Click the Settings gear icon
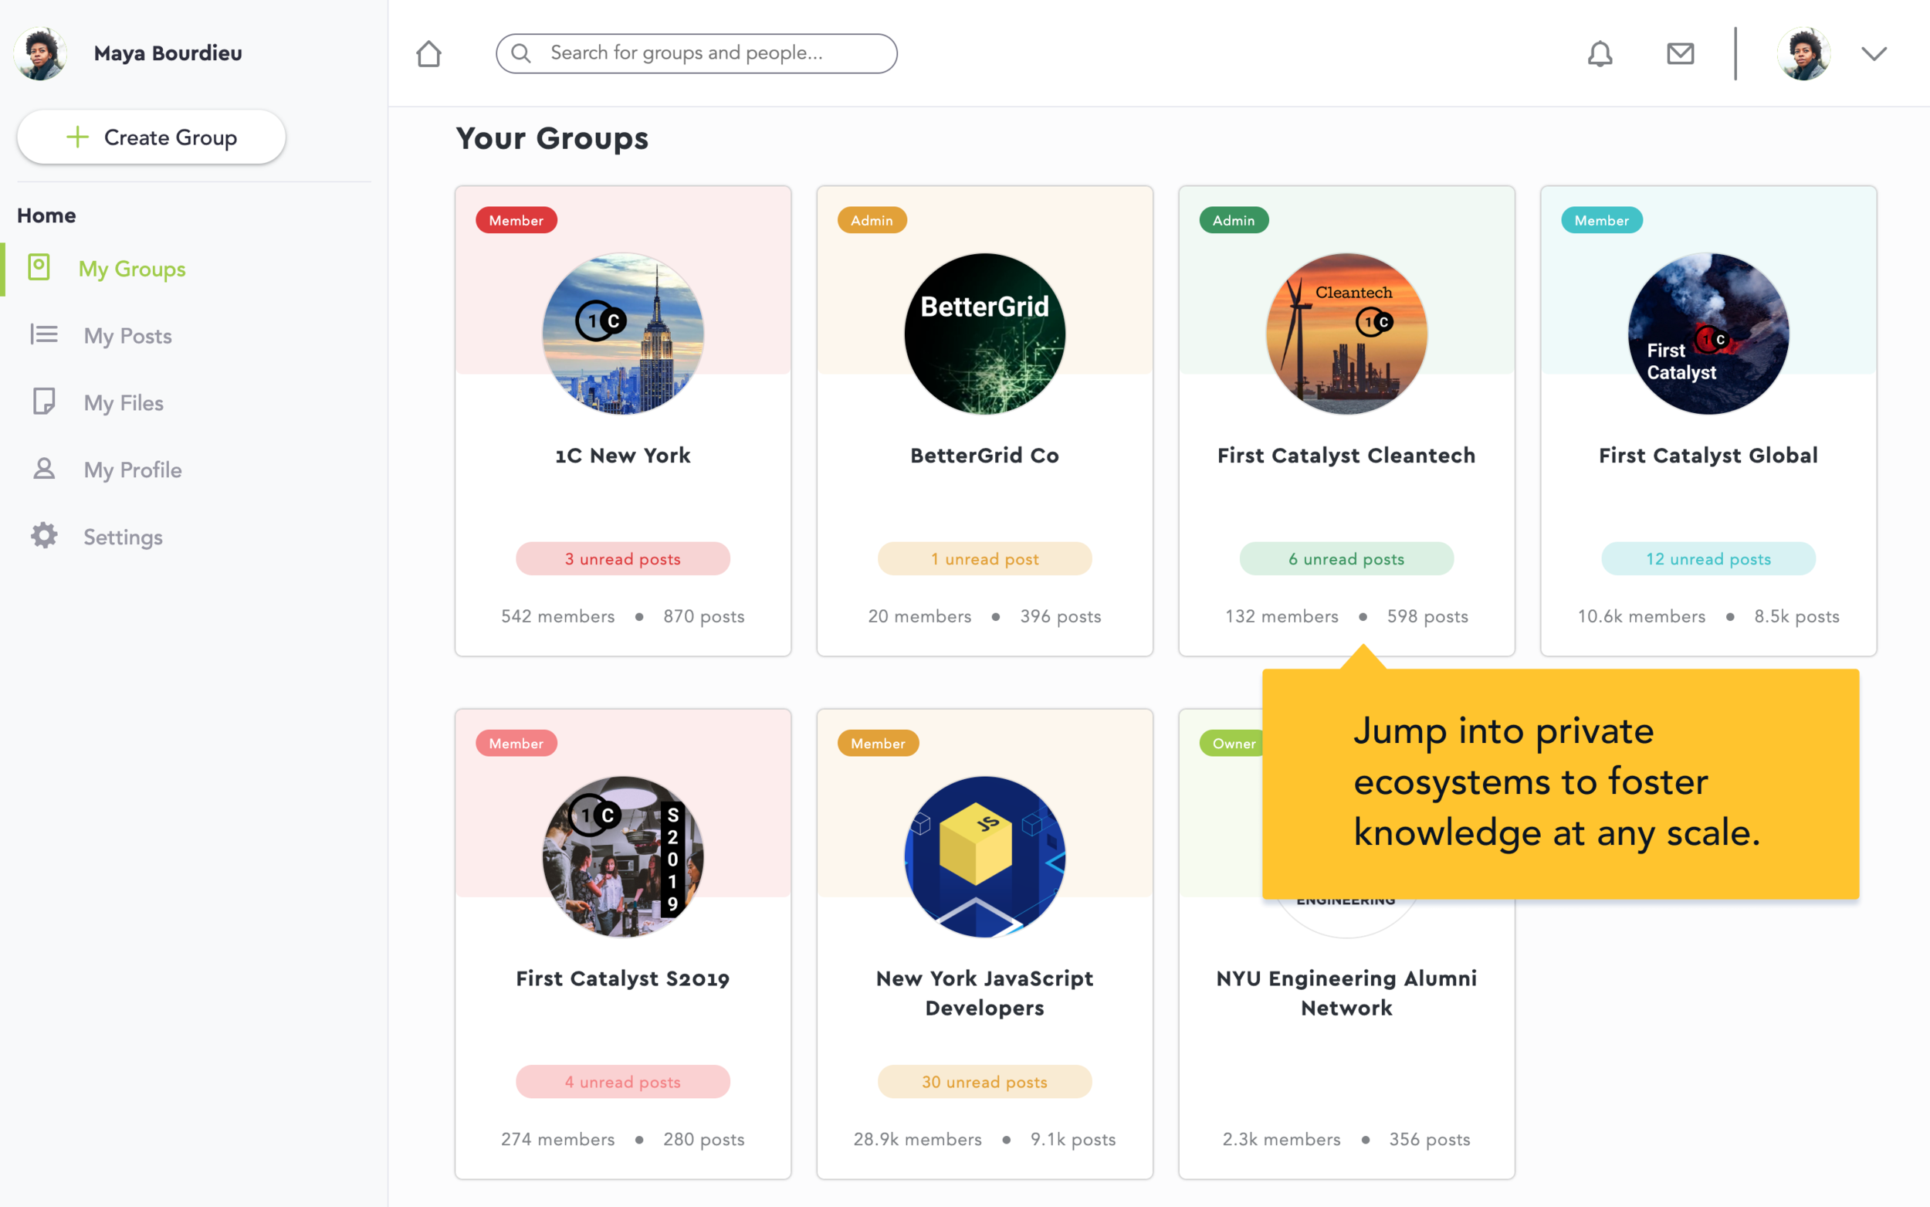This screenshot has width=1930, height=1207. click(x=44, y=536)
